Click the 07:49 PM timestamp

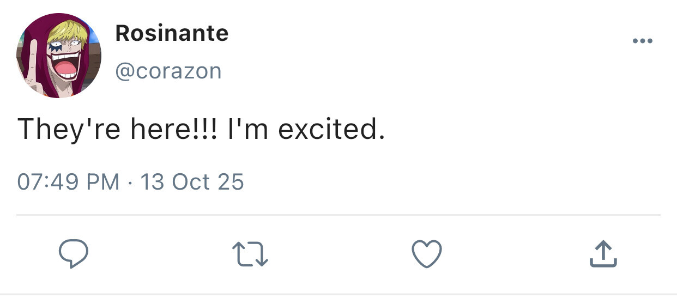pyautogui.click(x=68, y=181)
